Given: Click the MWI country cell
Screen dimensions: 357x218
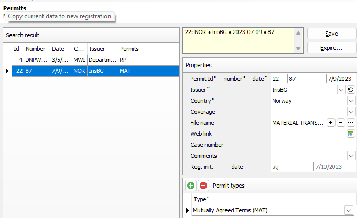Looking at the screenshot, I should coord(80,60).
